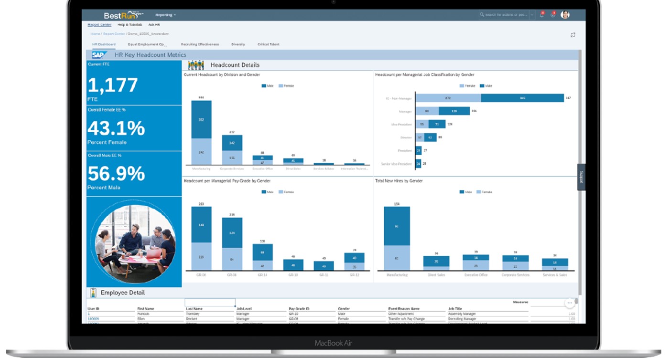
Task: Open the Support side tab
Action: (581, 177)
